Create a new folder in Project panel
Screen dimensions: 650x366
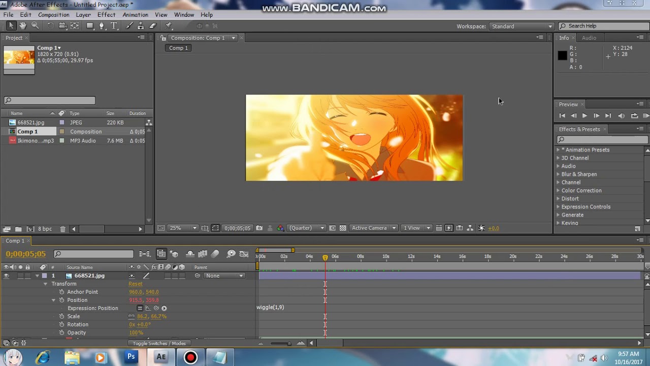click(x=18, y=229)
